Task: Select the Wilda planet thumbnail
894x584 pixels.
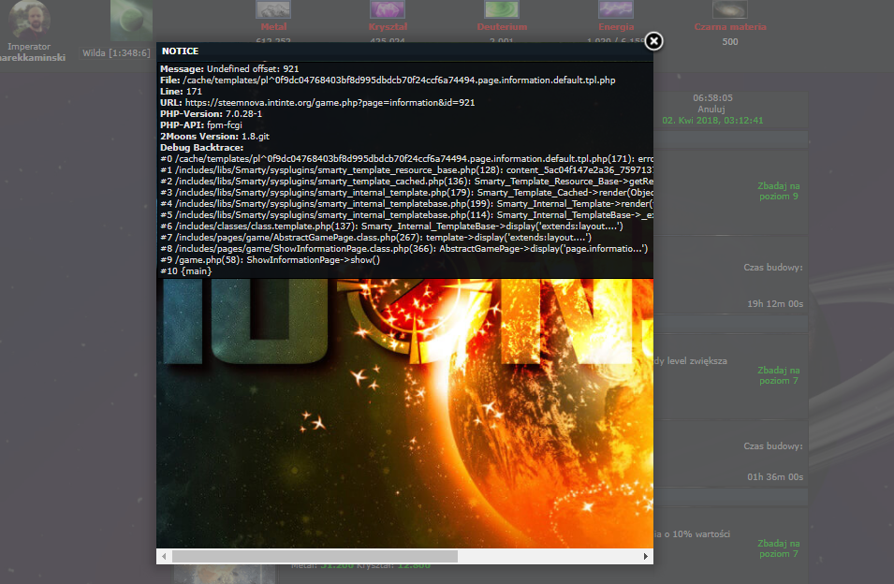Action: pyautogui.click(x=131, y=21)
